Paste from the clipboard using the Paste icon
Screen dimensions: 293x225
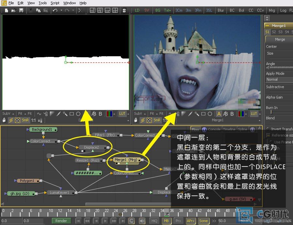pyautogui.click(x=46, y=10)
